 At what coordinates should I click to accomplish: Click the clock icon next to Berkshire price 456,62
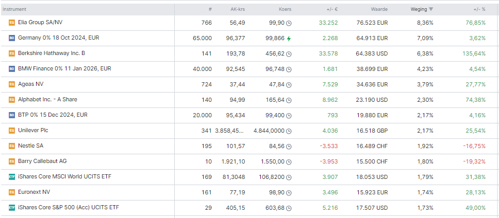pos(289,54)
